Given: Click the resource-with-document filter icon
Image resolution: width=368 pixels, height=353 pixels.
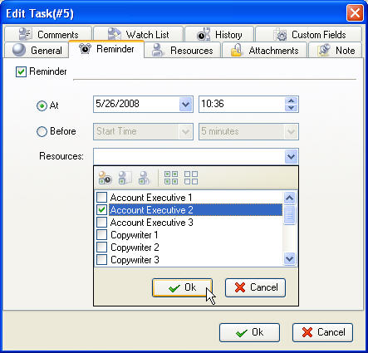Looking at the screenshot, I should (x=125, y=178).
